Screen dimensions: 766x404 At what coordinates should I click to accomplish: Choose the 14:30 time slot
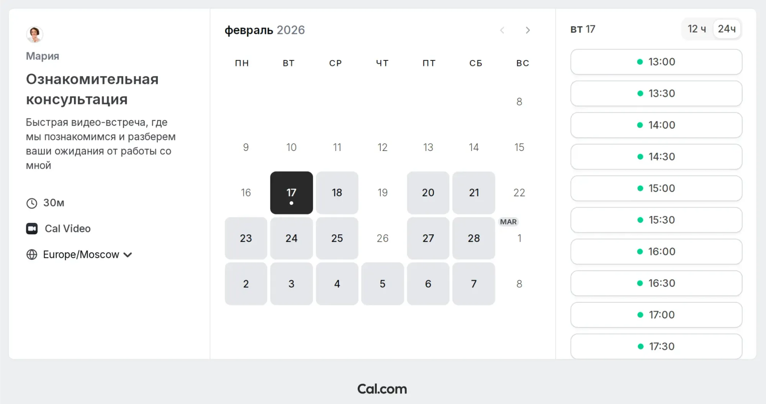(x=656, y=157)
